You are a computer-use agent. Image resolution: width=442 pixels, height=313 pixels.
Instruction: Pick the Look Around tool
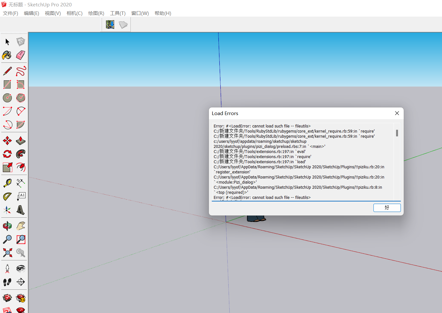20,268
